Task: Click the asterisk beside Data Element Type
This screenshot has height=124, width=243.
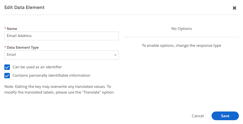Action: (5, 48)
